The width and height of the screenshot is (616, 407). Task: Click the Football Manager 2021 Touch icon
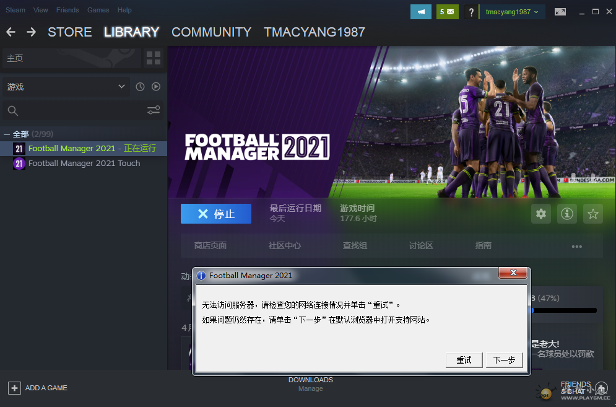pos(19,163)
